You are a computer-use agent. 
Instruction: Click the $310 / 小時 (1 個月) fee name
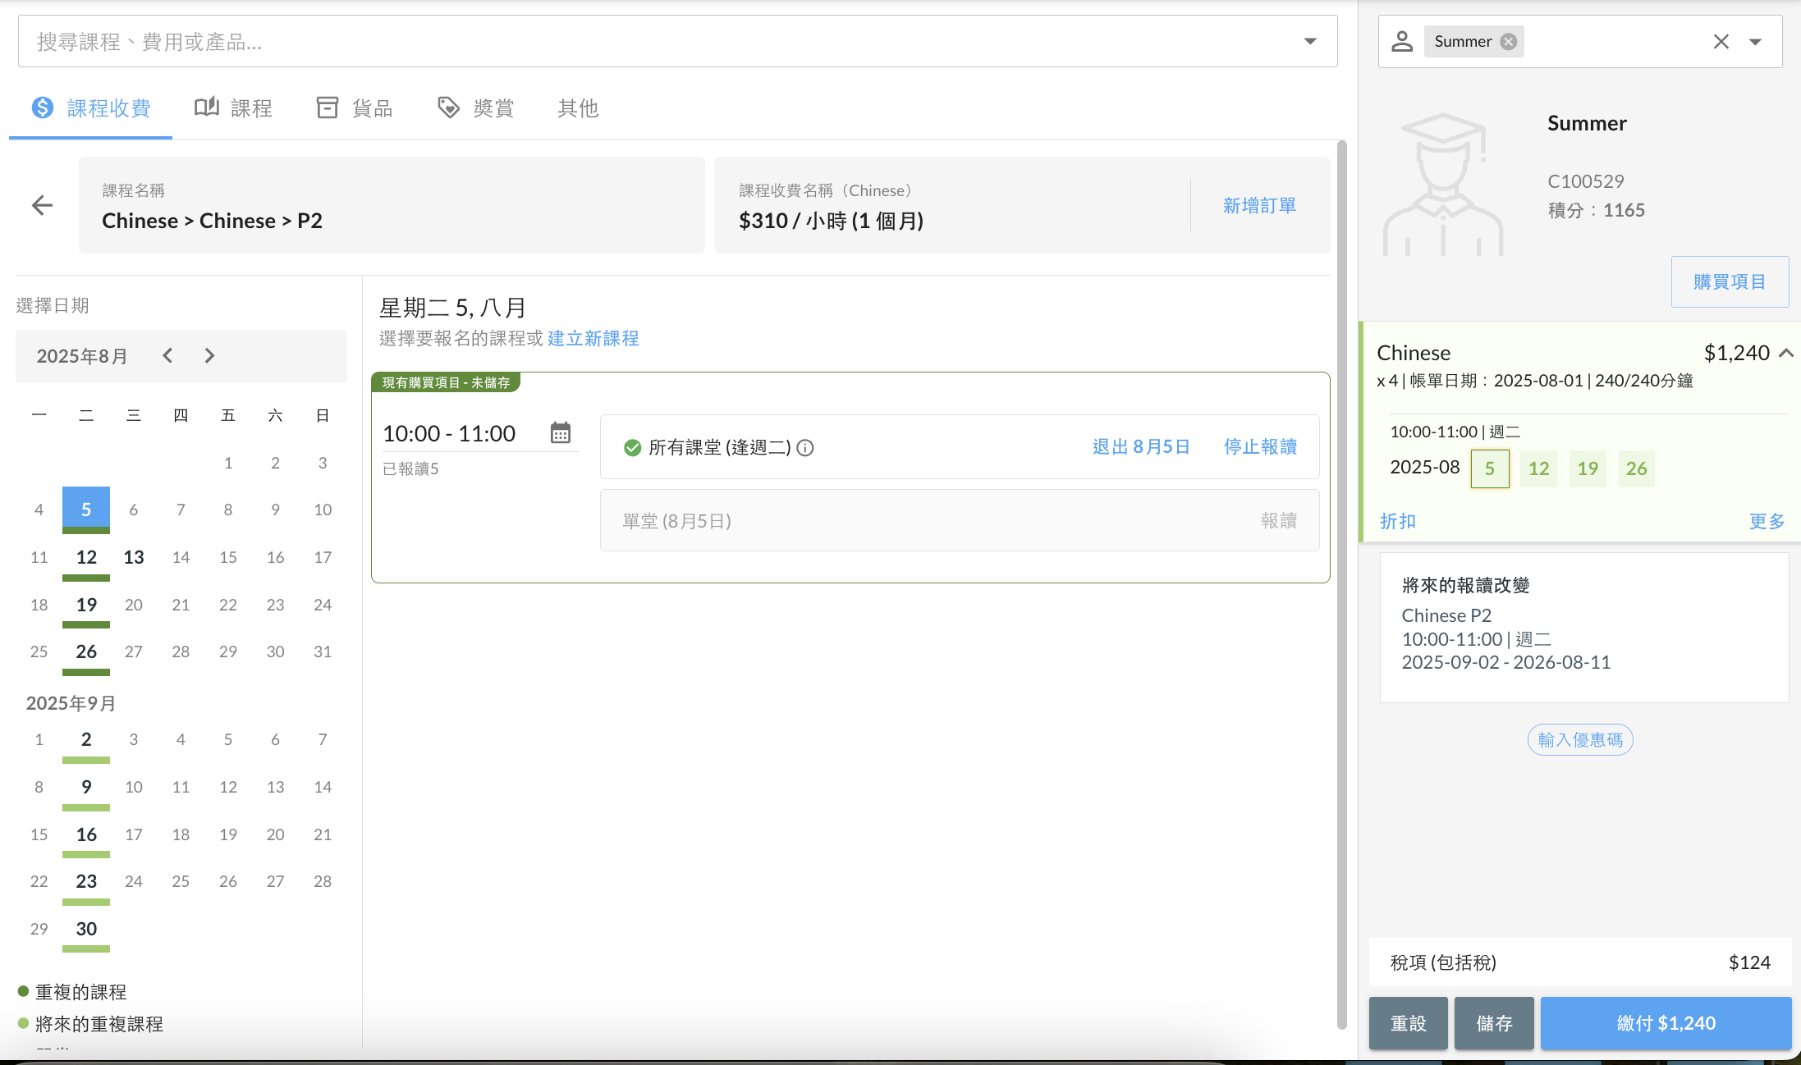tap(831, 221)
